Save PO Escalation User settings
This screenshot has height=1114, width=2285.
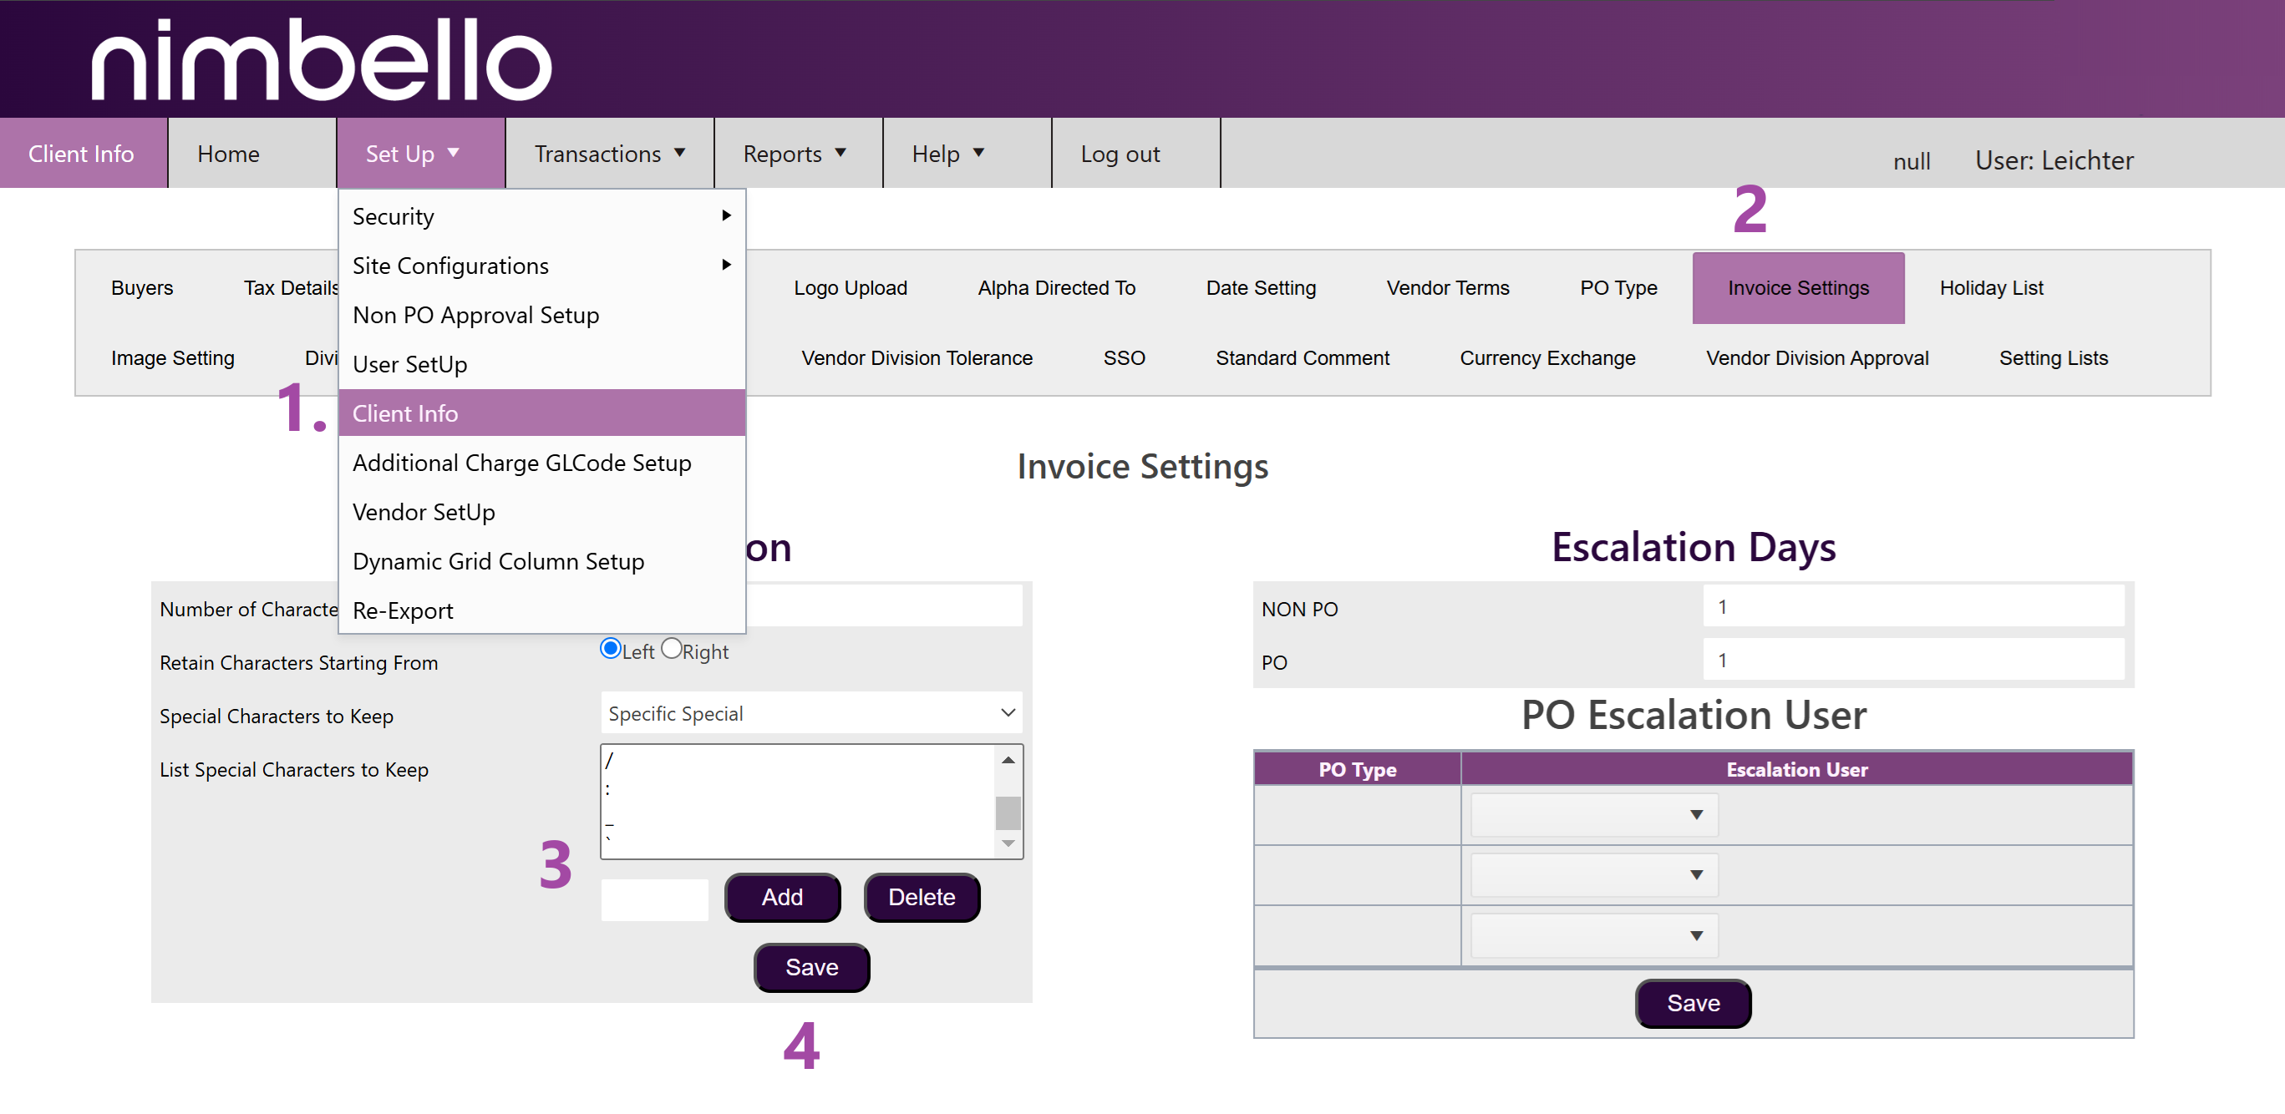[x=1692, y=1003]
